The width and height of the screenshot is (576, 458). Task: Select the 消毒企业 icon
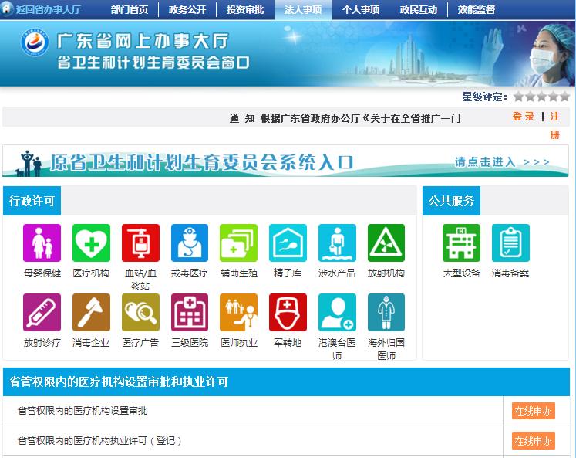pos(91,312)
